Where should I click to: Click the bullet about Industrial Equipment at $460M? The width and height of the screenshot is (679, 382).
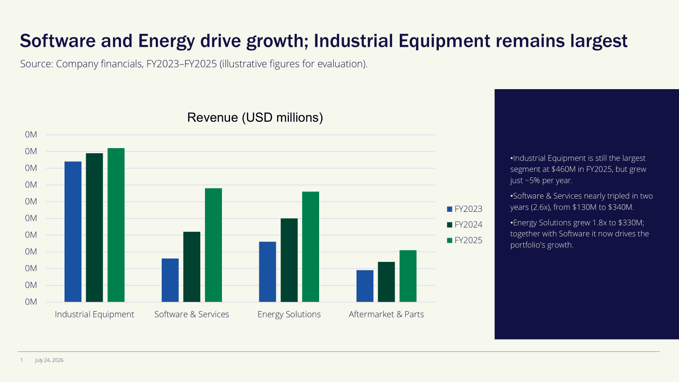[578, 169]
